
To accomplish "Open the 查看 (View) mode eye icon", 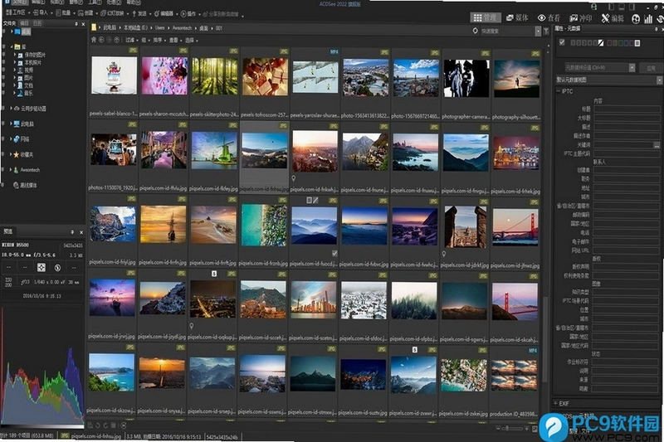I will tap(542, 18).
